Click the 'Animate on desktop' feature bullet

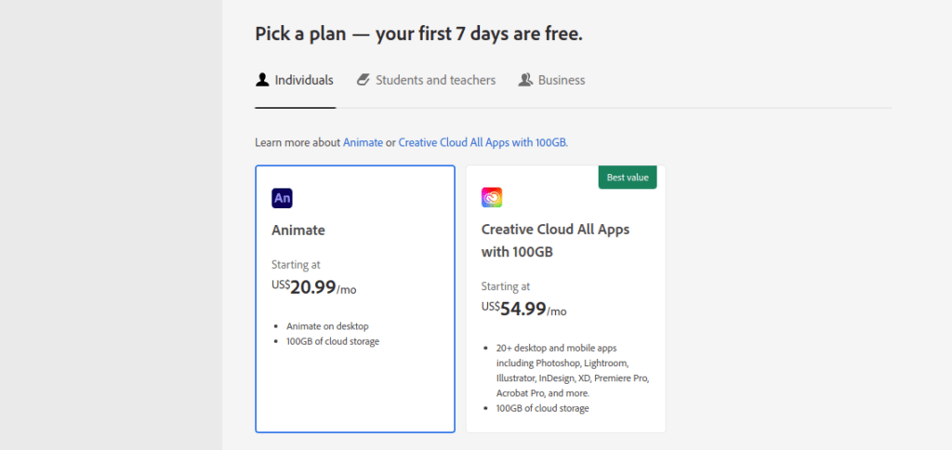[327, 326]
